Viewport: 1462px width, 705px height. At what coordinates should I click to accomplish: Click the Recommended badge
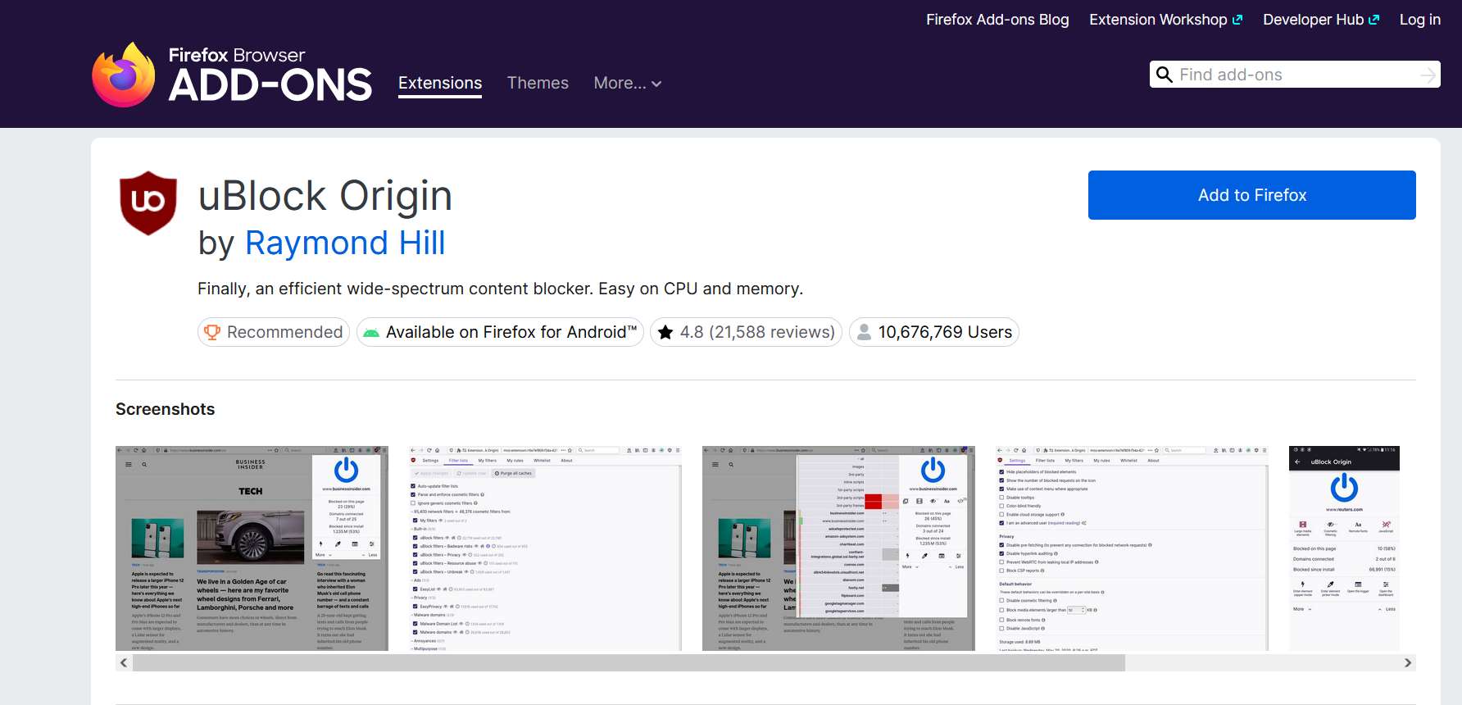[x=274, y=332]
